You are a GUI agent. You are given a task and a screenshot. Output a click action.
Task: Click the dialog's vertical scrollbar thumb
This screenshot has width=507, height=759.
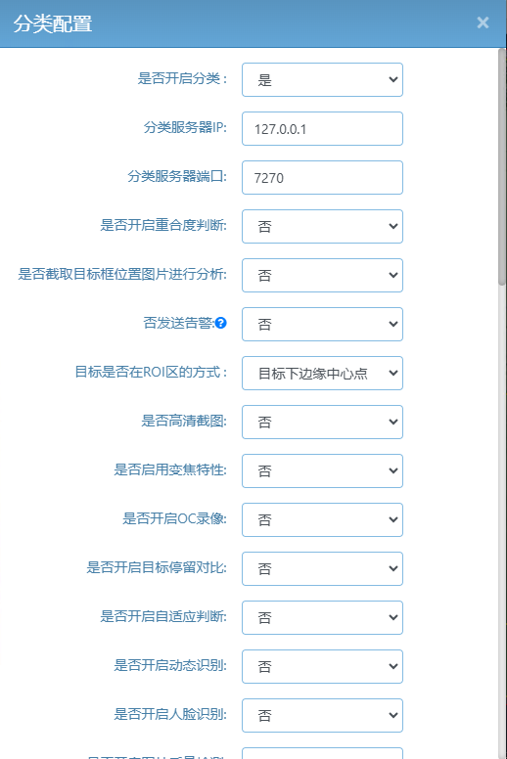[502, 167]
